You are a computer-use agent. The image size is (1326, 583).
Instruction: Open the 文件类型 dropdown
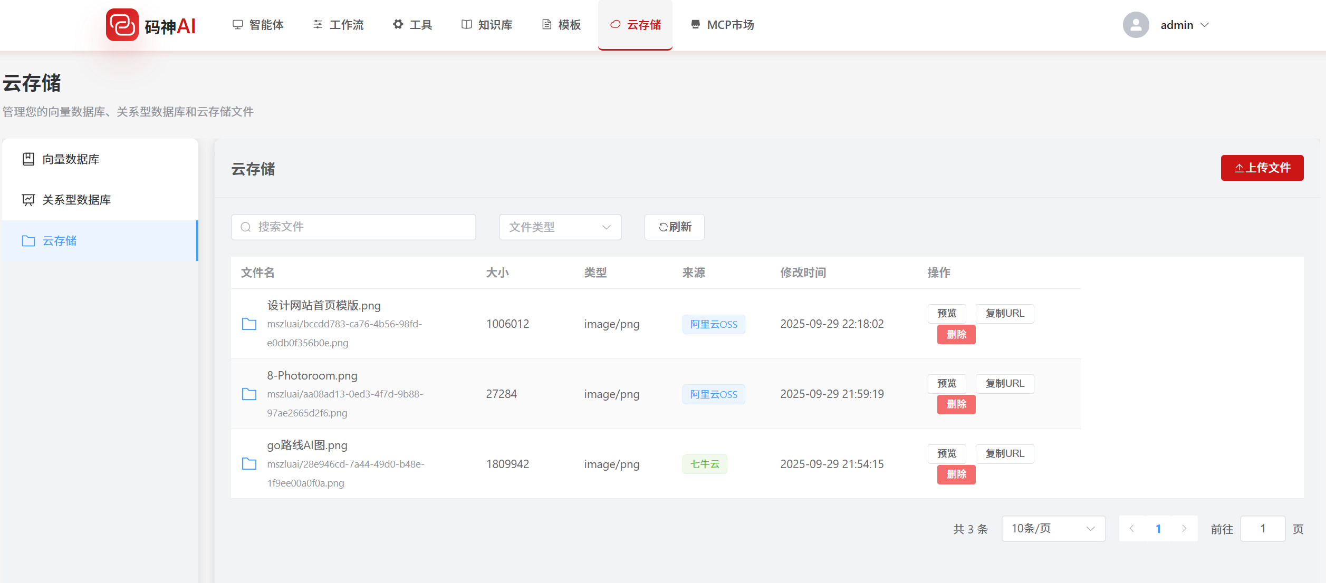pos(560,227)
